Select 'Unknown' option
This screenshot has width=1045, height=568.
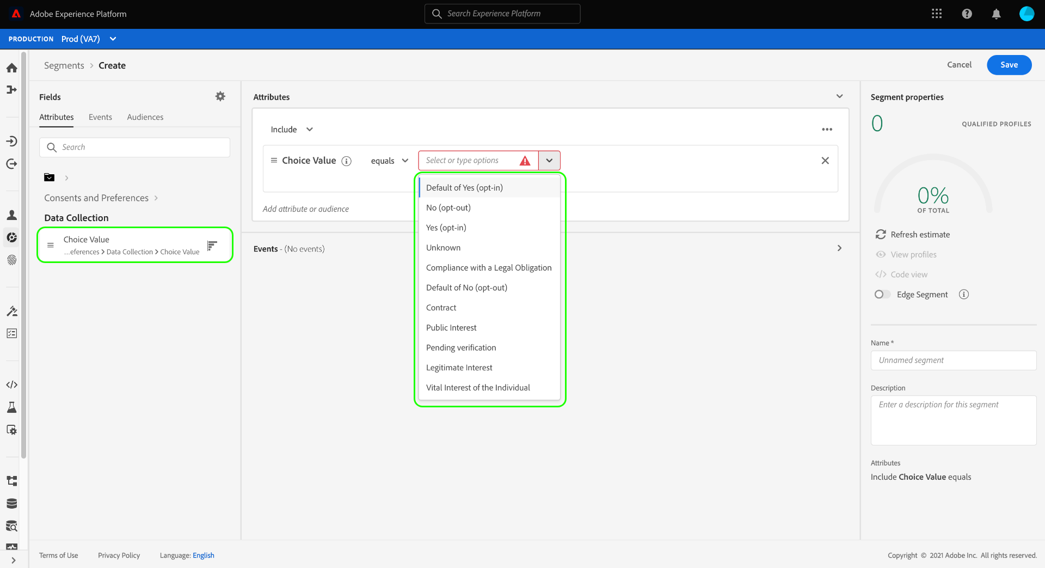tap(489, 248)
